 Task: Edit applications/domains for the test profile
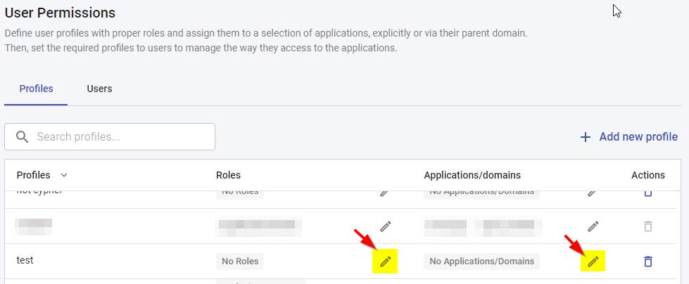593,262
